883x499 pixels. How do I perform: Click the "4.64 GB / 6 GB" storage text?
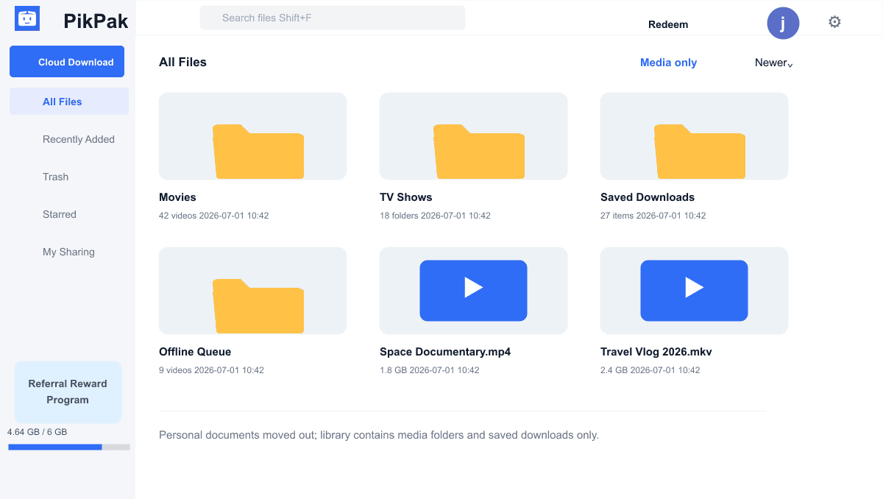(37, 432)
